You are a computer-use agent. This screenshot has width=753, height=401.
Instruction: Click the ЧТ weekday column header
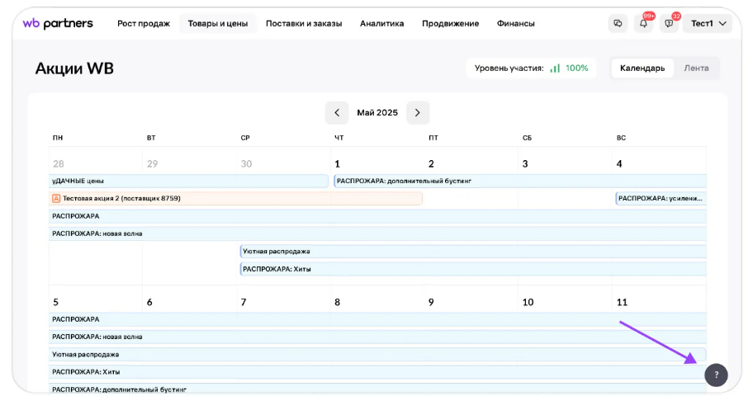tap(339, 138)
